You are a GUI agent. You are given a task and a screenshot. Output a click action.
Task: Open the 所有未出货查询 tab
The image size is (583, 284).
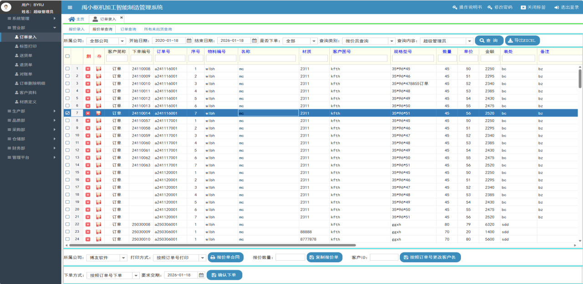click(x=158, y=29)
